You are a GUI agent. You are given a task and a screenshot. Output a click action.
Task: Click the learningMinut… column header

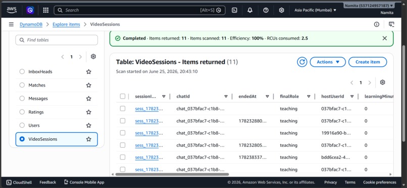(x=379, y=97)
